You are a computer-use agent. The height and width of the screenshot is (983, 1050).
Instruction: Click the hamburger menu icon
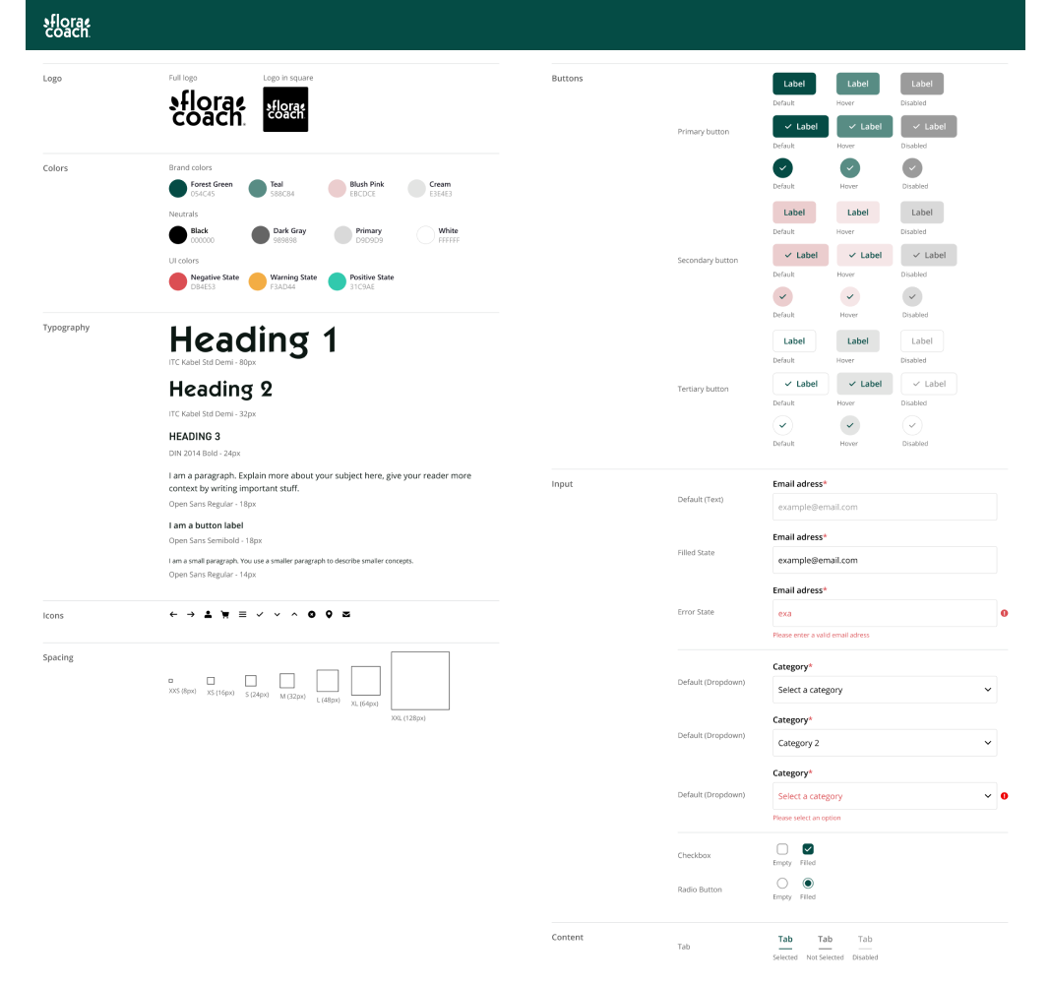pyautogui.click(x=242, y=614)
